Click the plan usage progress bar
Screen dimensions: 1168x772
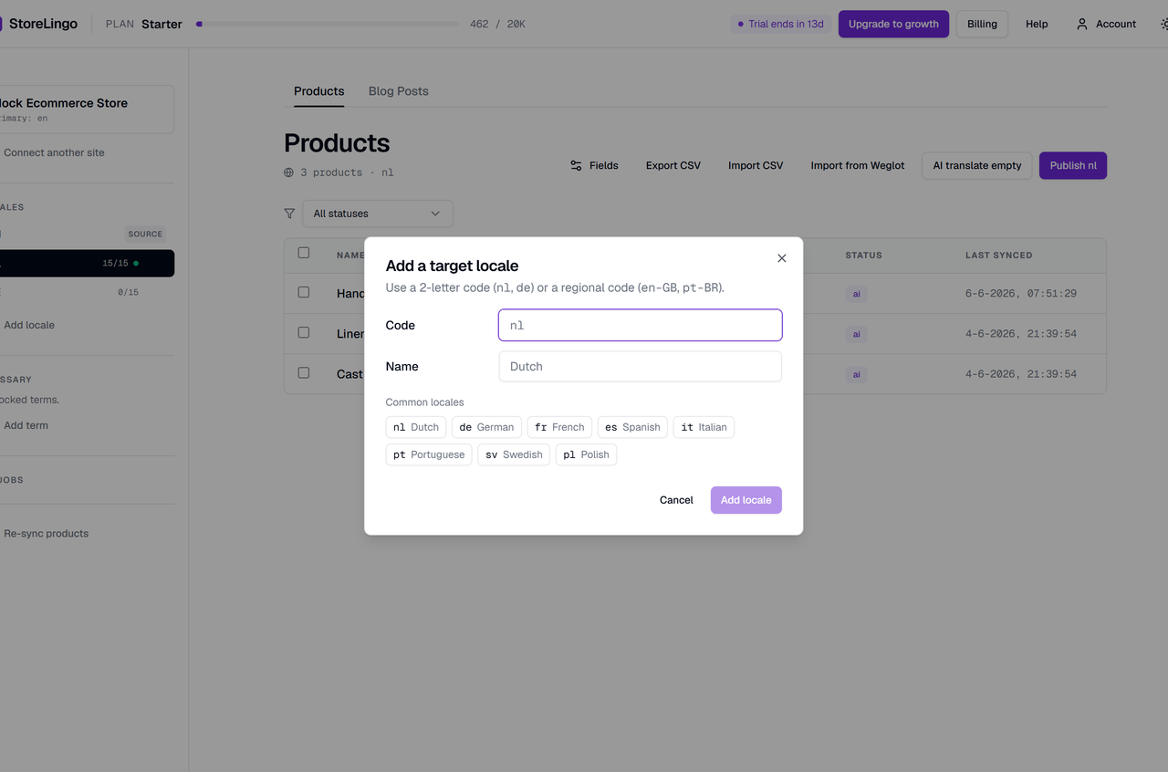(x=328, y=24)
